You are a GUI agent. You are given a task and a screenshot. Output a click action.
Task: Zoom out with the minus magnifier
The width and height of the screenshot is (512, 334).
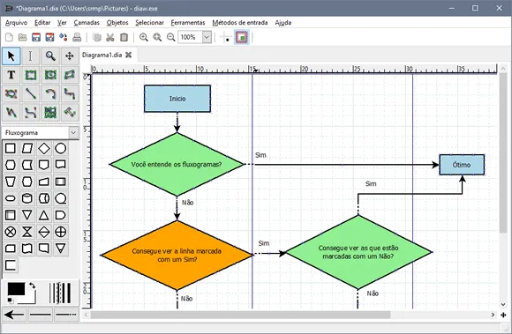170,37
